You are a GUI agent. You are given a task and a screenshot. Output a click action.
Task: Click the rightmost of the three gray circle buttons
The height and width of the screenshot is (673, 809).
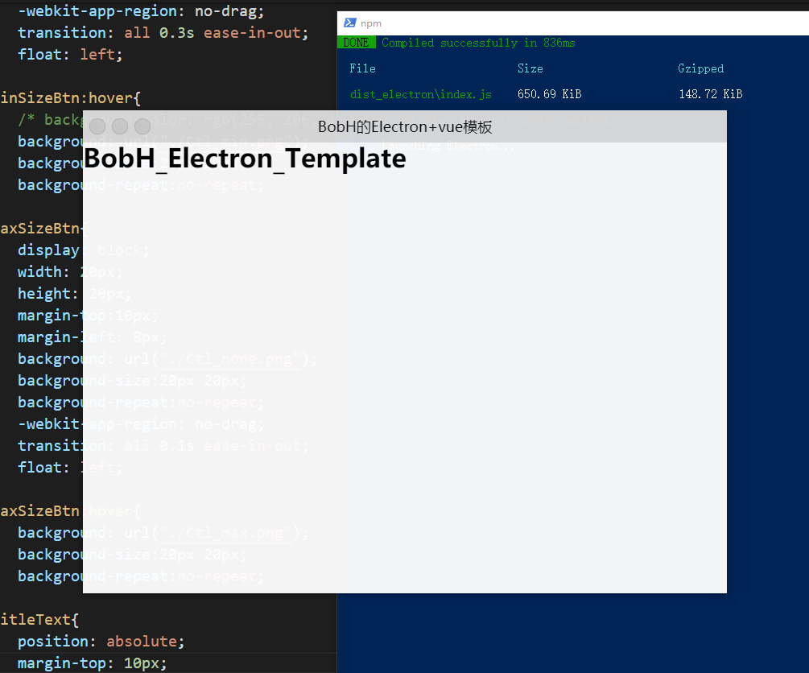click(x=142, y=126)
